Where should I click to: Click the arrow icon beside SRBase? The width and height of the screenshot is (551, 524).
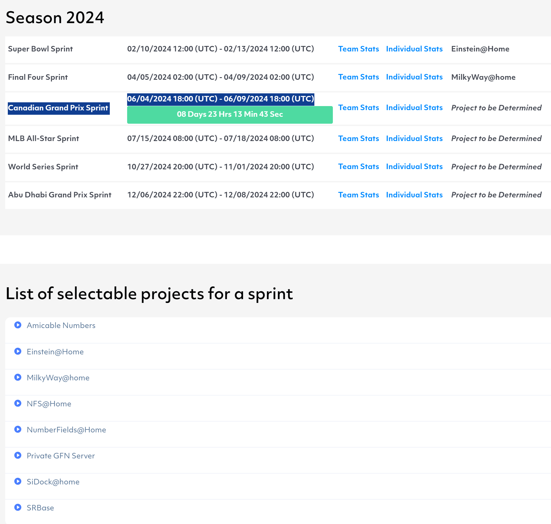pyautogui.click(x=18, y=508)
